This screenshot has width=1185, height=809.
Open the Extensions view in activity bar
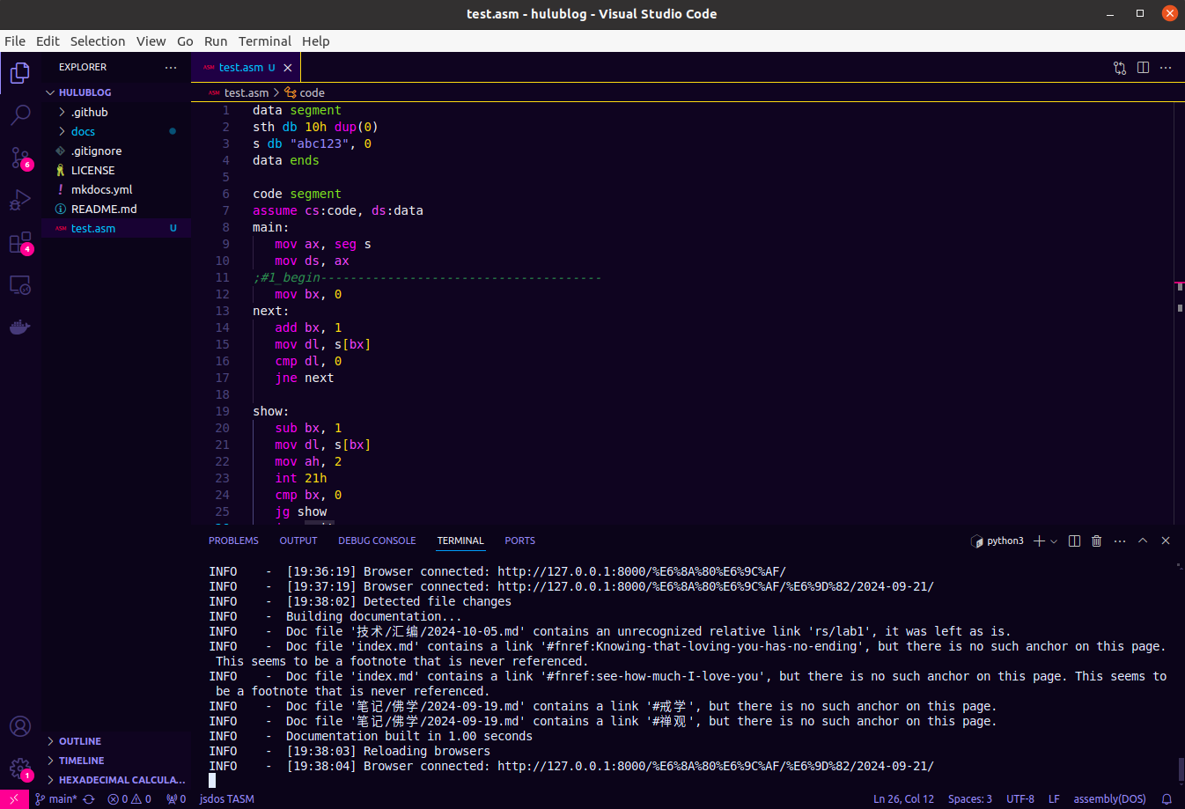20,243
